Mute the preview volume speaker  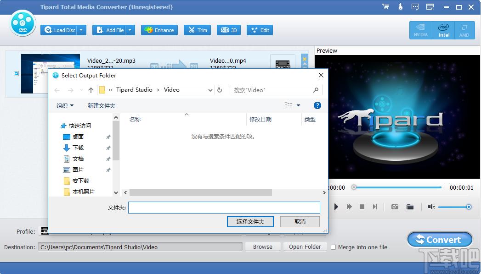431,207
